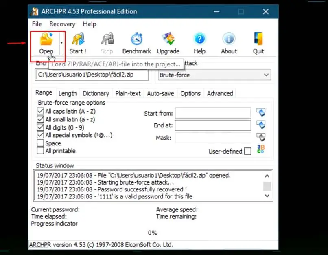Expand the Open button dropdown arrow
Screen dimensions: 328x255
point(61,43)
